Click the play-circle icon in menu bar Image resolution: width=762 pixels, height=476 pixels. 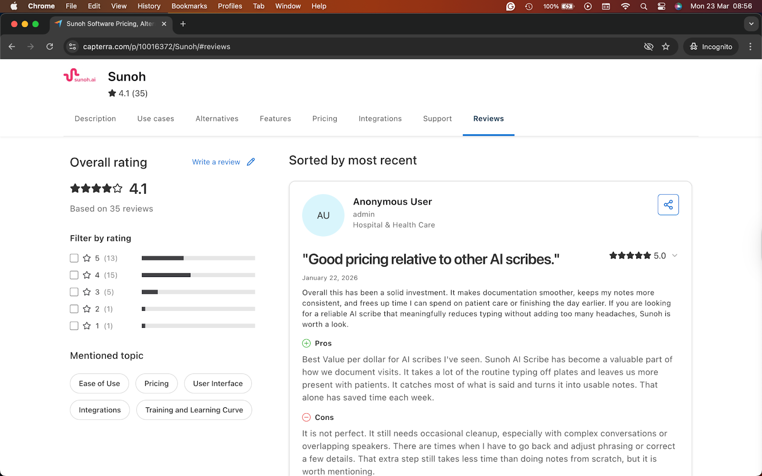[x=588, y=6]
